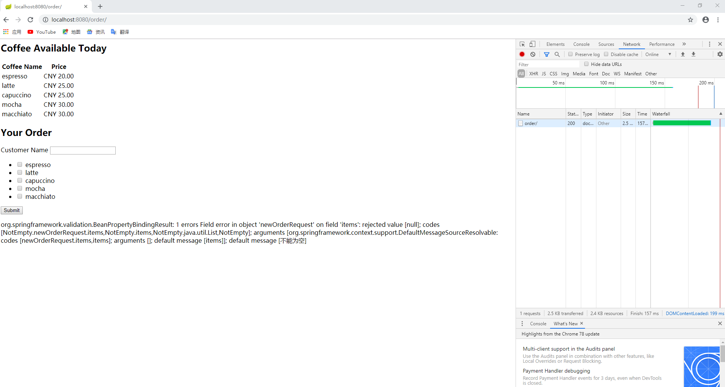
Task: Submit the coffee order form
Action: coord(12,210)
